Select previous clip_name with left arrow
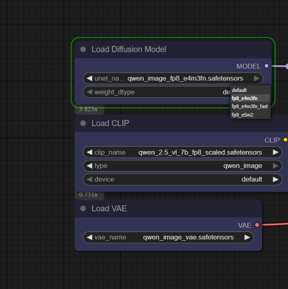Image resolution: width=288 pixels, height=289 pixels. 89,152
